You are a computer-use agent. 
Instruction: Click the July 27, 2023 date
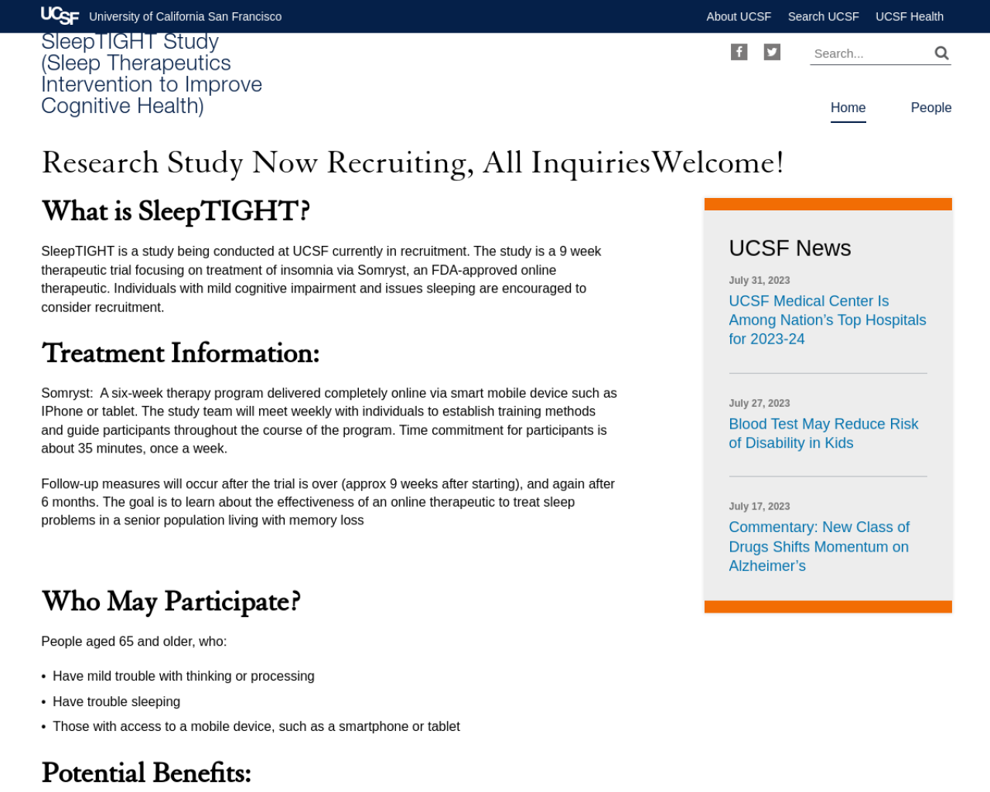[760, 404]
